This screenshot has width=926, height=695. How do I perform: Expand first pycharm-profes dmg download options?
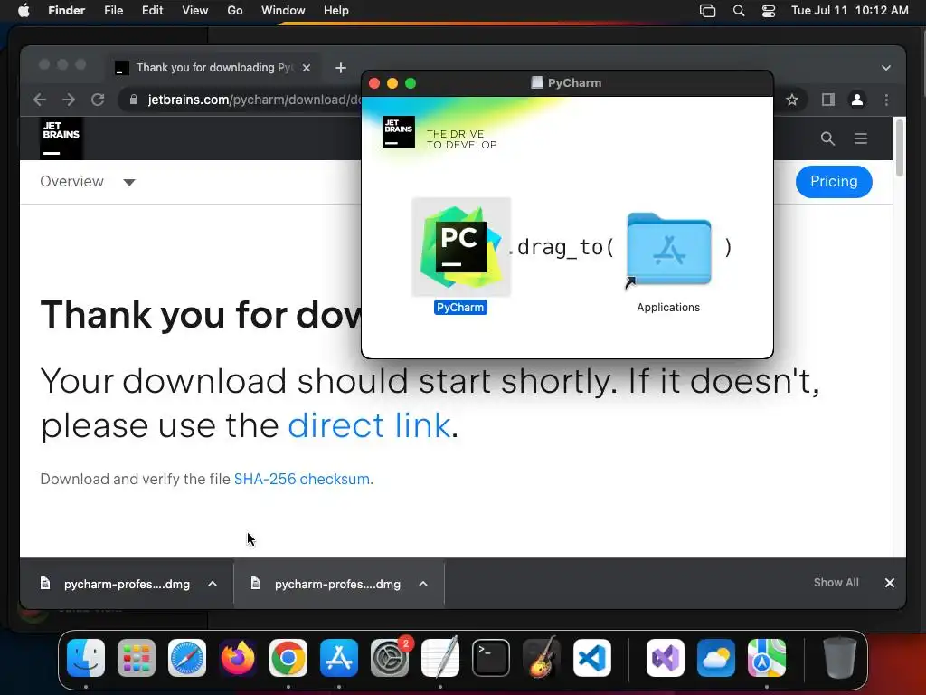click(x=213, y=584)
